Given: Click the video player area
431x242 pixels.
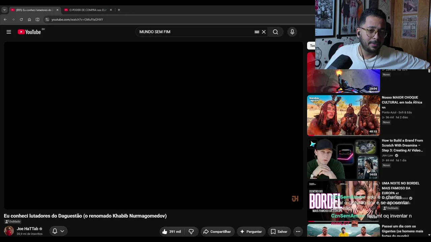Looking at the screenshot, I should [154, 125].
